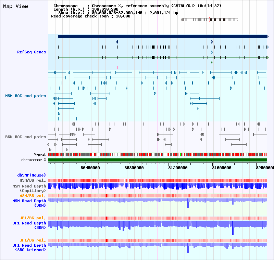Click the 81200000 axis label
The width and height of the screenshot is (274, 260).
coord(178,168)
